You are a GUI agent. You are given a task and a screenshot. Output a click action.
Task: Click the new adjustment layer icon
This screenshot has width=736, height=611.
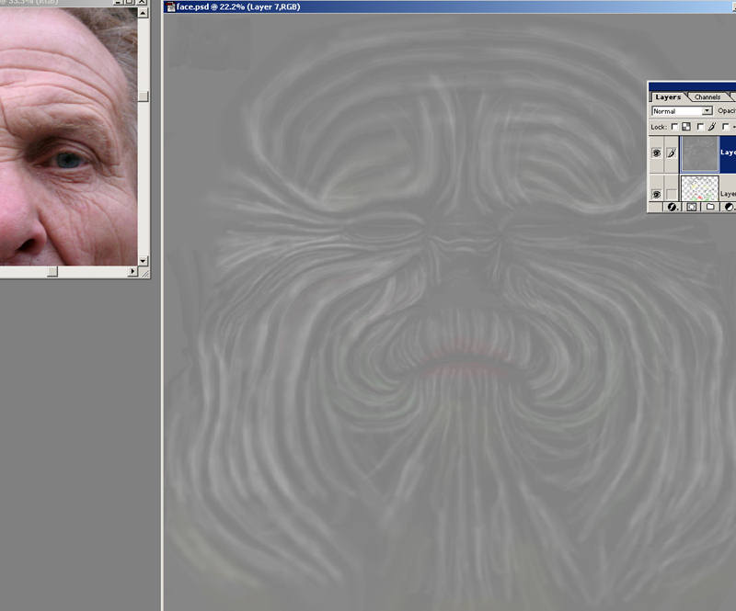(729, 208)
